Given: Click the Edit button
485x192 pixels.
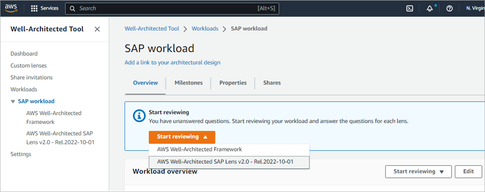Looking at the screenshot, I should 468,172.
